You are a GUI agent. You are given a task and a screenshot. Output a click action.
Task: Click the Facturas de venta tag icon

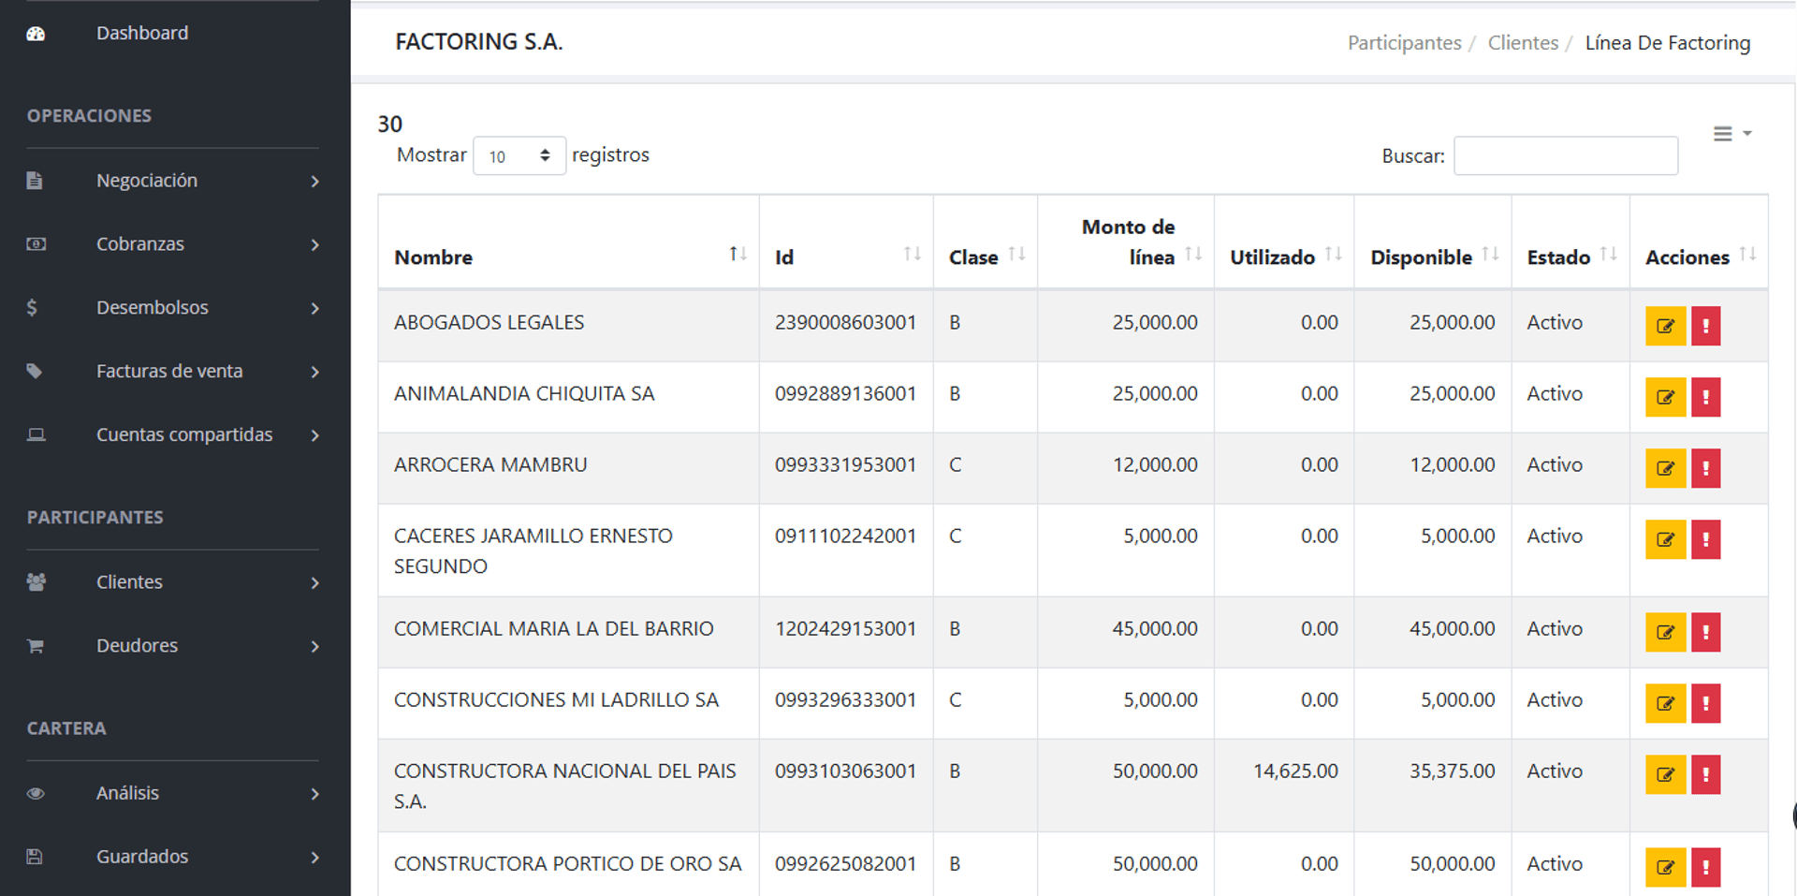point(35,371)
